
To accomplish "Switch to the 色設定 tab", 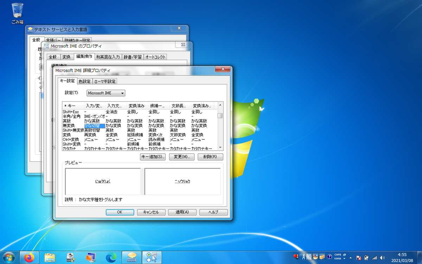I will tap(84, 81).
